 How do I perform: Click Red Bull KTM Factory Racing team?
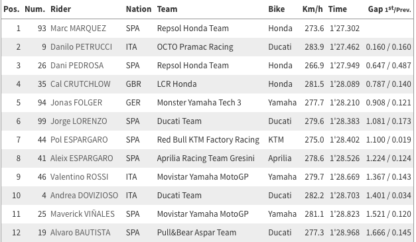click(208, 140)
